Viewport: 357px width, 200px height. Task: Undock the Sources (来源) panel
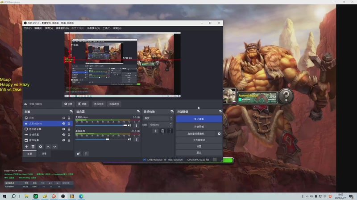click(71, 112)
